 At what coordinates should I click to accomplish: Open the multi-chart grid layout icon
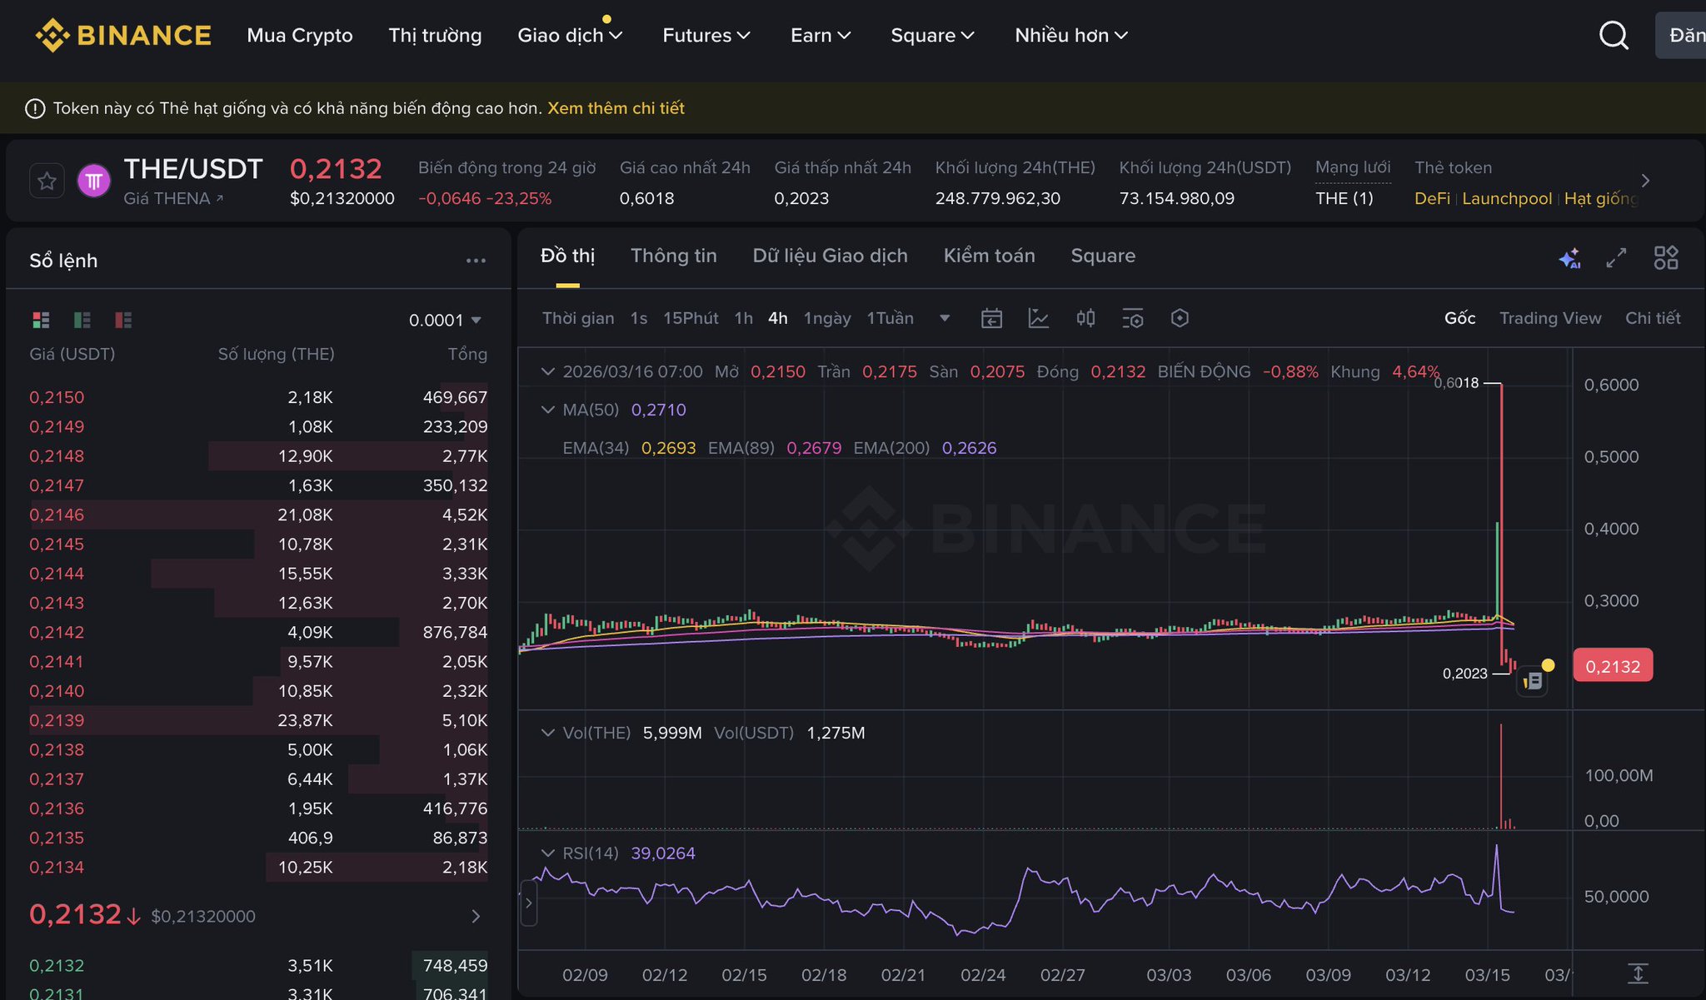(x=1666, y=258)
